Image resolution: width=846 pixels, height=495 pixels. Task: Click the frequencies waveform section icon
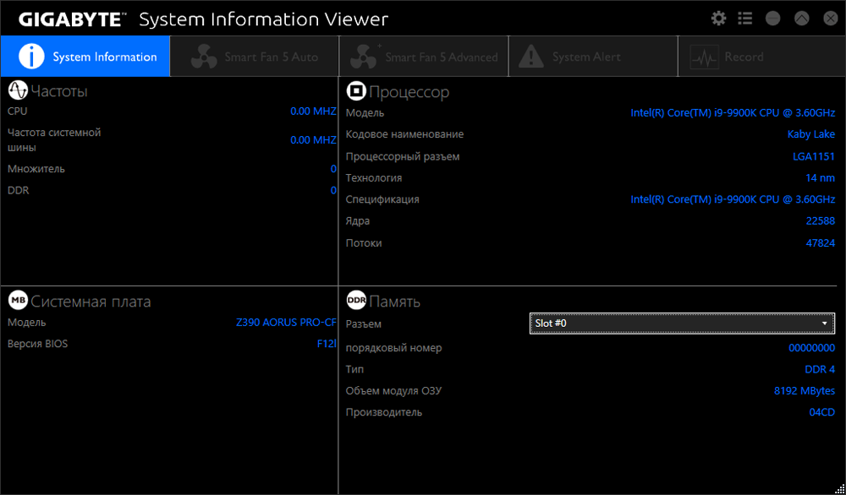18,90
